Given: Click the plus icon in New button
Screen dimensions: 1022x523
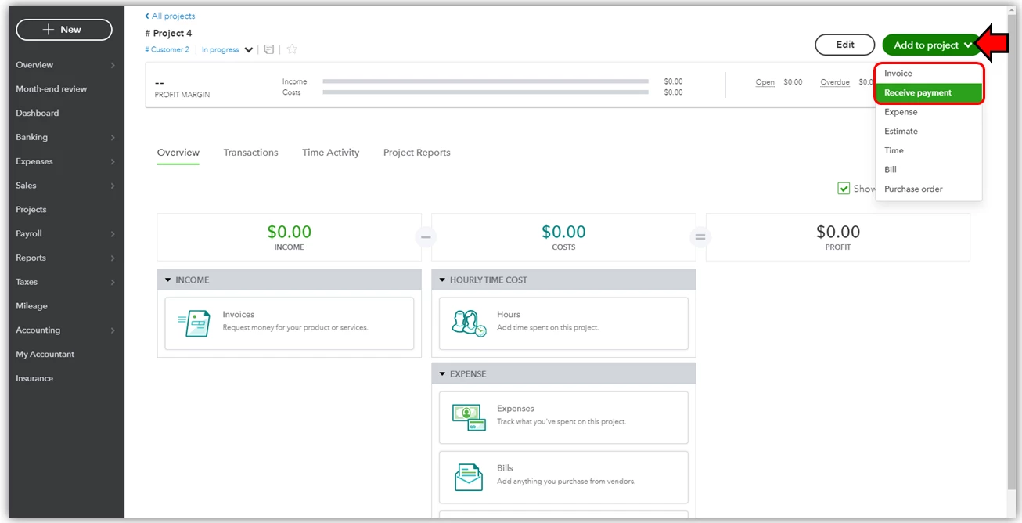Looking at the screenshot, I should 49,30.
